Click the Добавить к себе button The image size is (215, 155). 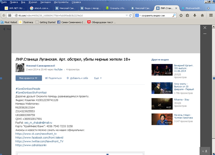pyautogui.click(x=77, y=78)
